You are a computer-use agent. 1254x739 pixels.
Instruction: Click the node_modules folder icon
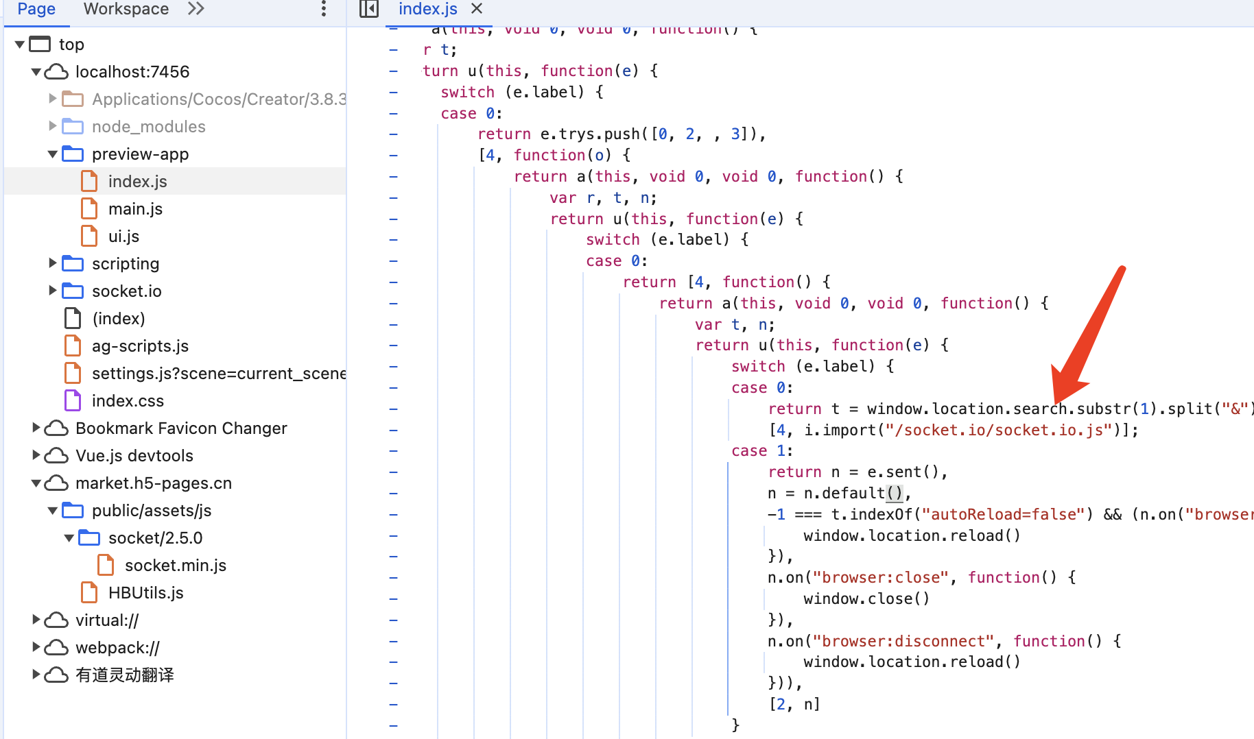(x=73, y=127)
